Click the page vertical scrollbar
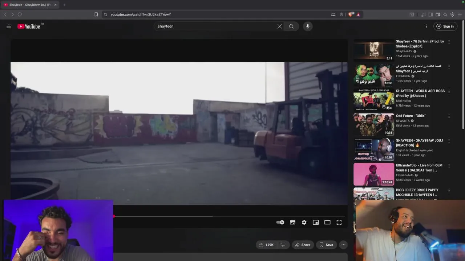 [x=463, y=74]
